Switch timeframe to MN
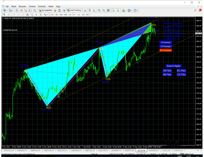Viewport: 204px width, 157px height. tap(87, 15)
